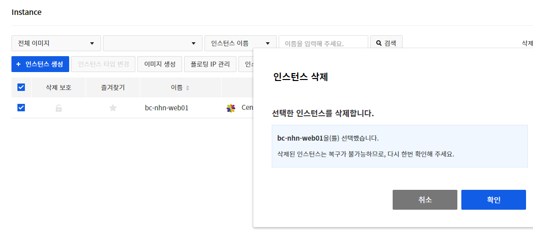Click the instance name bc-nhn-web01 cell

click(x=167, y=108)
